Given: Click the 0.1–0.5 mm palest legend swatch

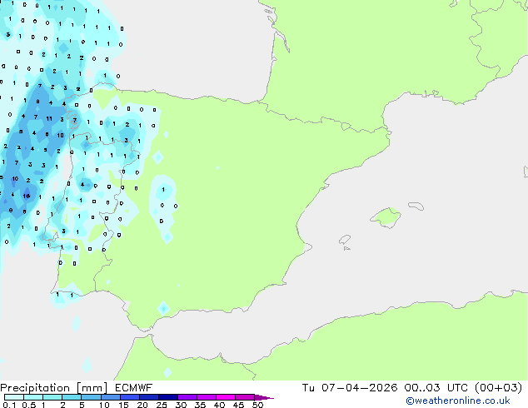Looking at the screenshot, I should coord(14,397).
